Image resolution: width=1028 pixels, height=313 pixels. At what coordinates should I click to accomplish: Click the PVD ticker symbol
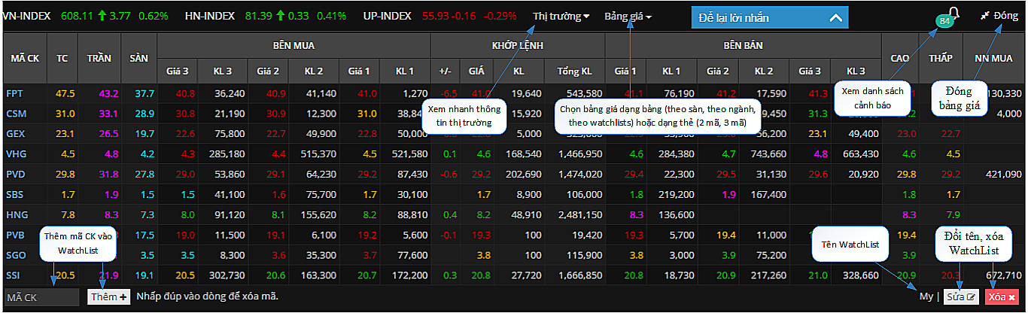(x=16, y=174)
